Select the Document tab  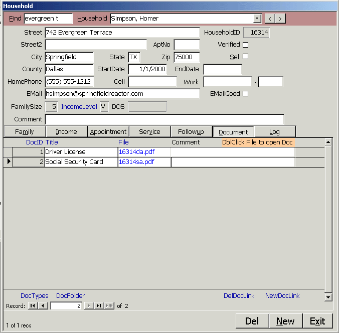(x=233, y=132)
